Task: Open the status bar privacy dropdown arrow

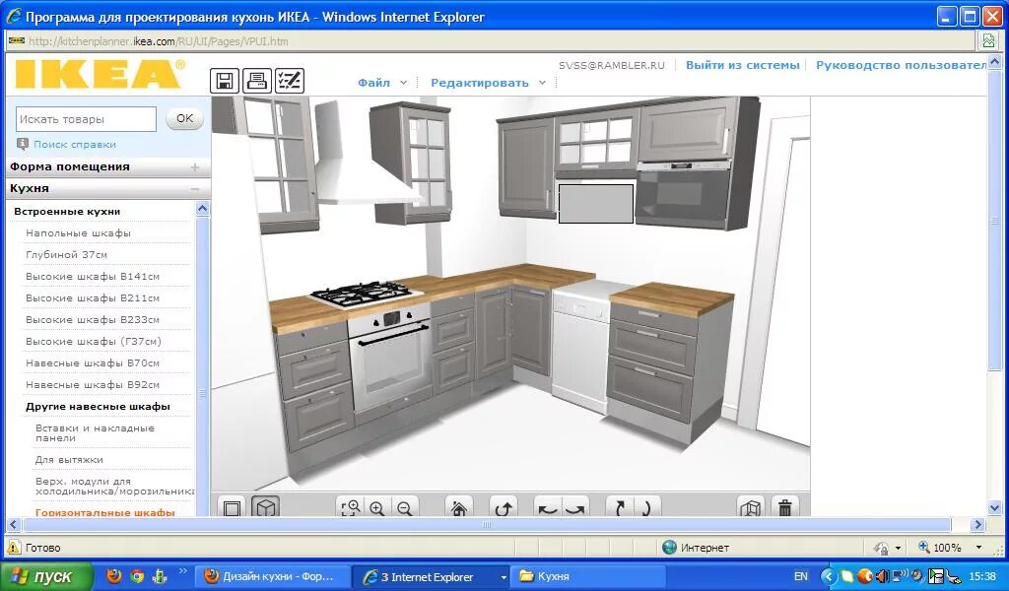Action: [x=898, y=549]
